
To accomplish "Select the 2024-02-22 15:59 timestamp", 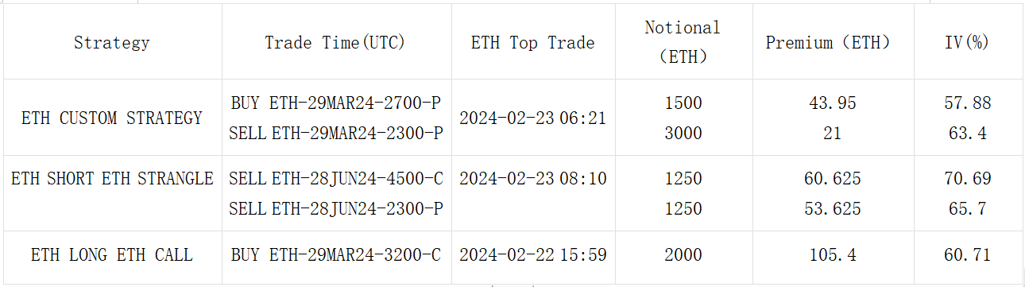I will tap(532, 255).
